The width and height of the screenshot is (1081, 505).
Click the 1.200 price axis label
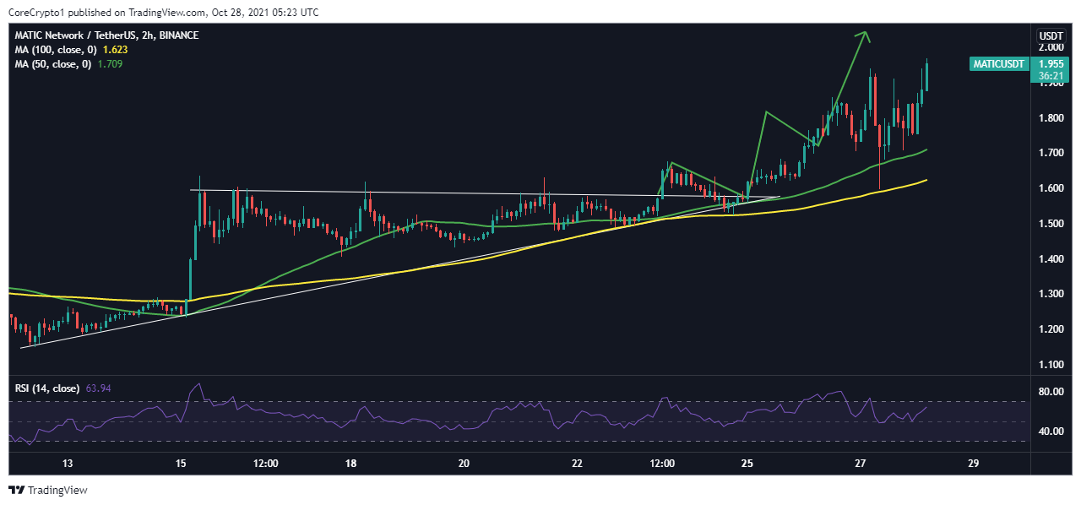[x=1051, y=329]
